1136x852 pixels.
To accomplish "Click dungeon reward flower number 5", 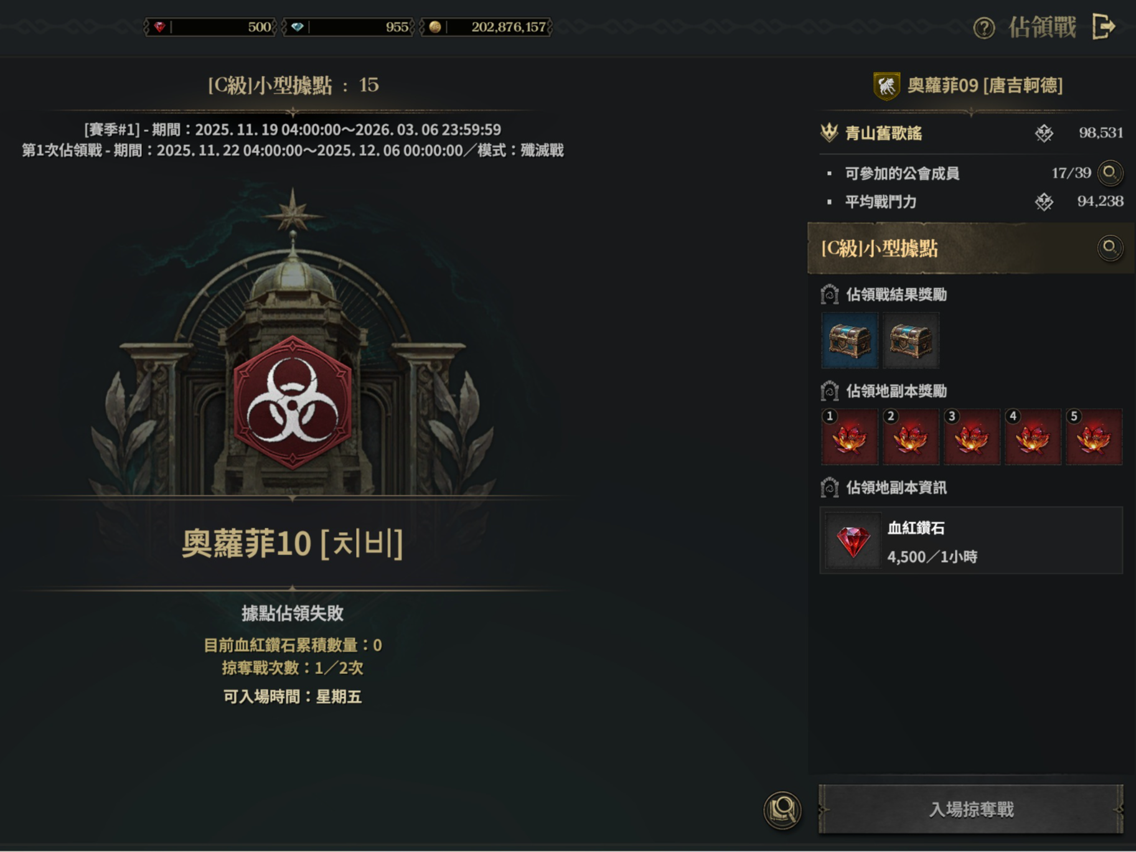I will coord(1094,437).
